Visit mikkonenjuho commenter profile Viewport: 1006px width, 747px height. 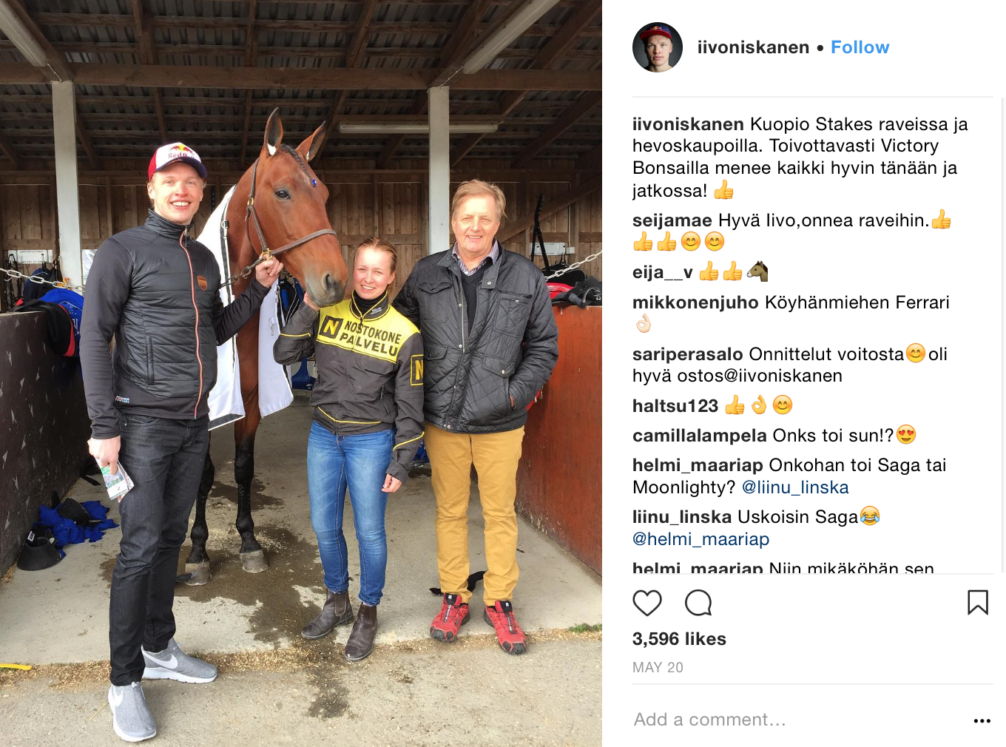pos(695,302)
